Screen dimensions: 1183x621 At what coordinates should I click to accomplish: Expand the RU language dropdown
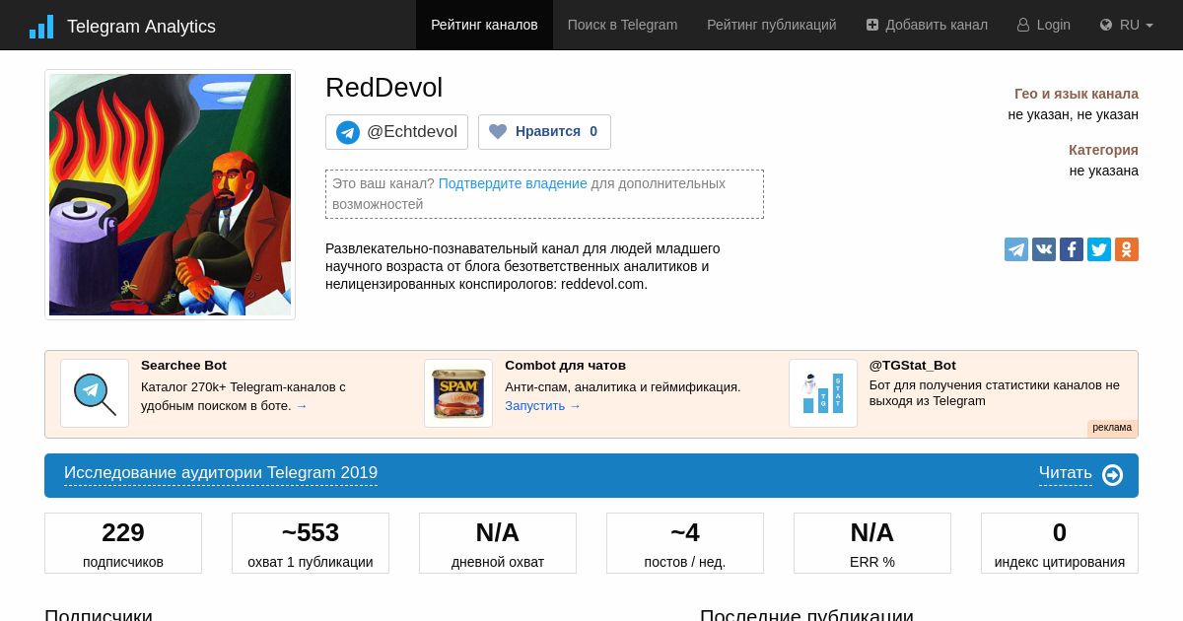pyautogui.click(x=1126, y=25)
